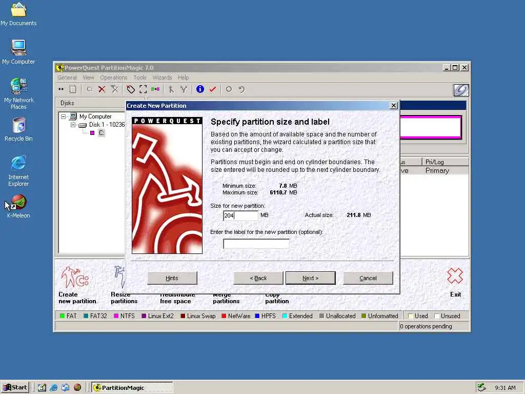525x394 pixels.
Task: Click the PartitionMagic taskbar button
Action: pos(132,388)
